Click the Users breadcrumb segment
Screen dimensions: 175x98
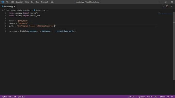coord(8,10)
